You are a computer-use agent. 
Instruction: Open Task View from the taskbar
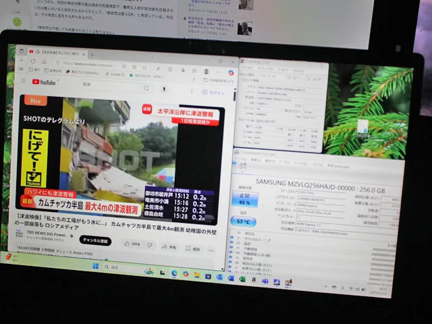coord(163,273)
